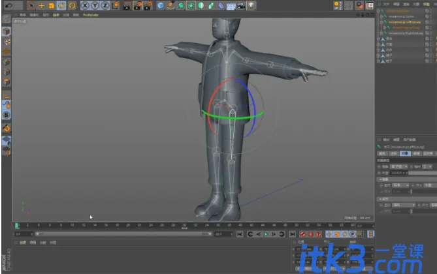Viewport: 437px width, 274px height.
Task: Open the axis Z dropdown in Attributes
Action: pos(427,166)
